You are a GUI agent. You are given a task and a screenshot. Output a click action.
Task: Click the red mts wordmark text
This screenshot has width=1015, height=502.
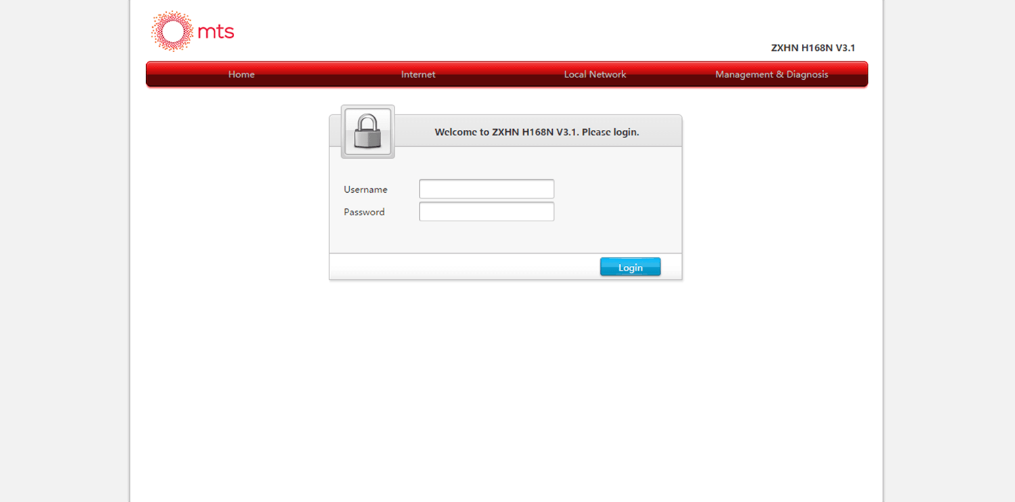pos(216,32)
